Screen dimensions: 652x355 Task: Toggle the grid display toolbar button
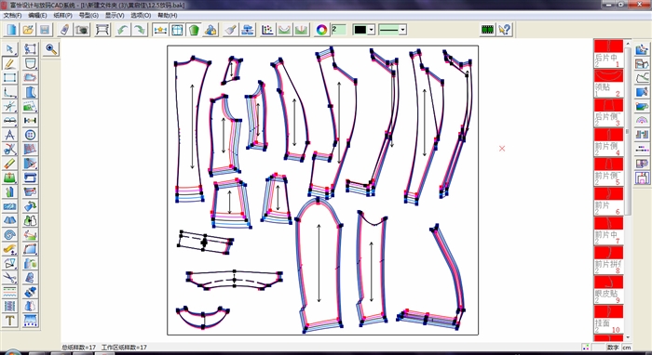pos(177,30)
